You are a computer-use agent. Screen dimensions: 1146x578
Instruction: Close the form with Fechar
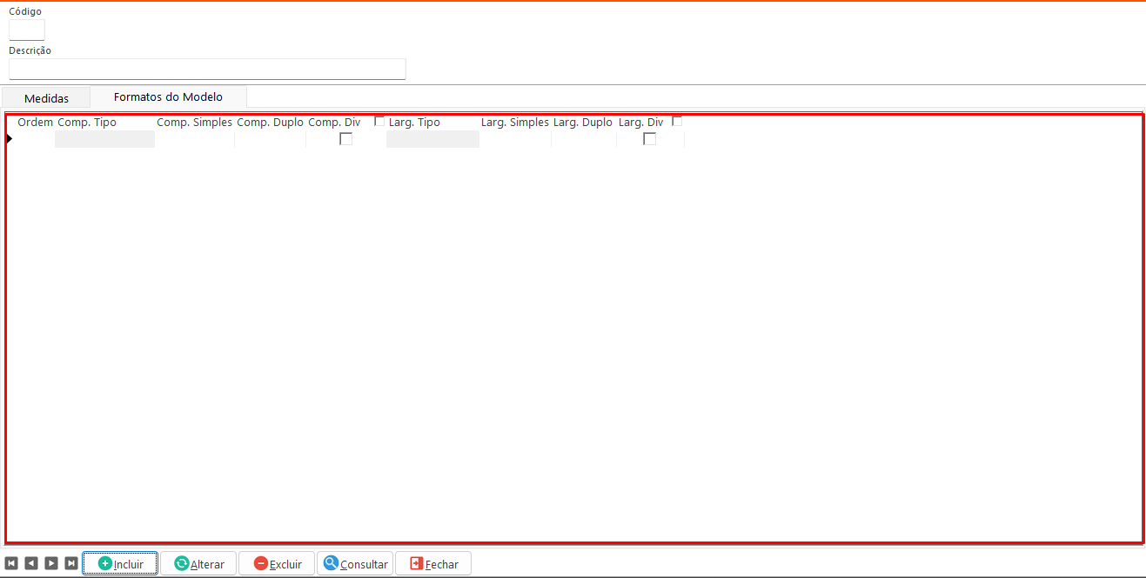pos(433,563)
